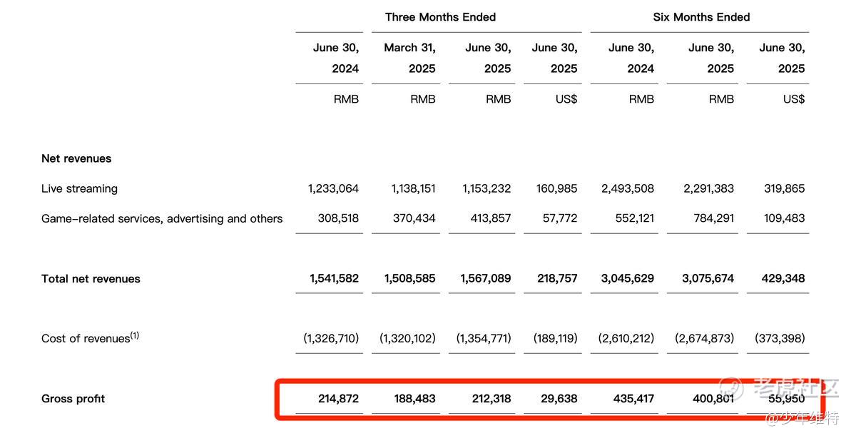
Task: Click the Three Months Ended header
Action: (440, 17)
